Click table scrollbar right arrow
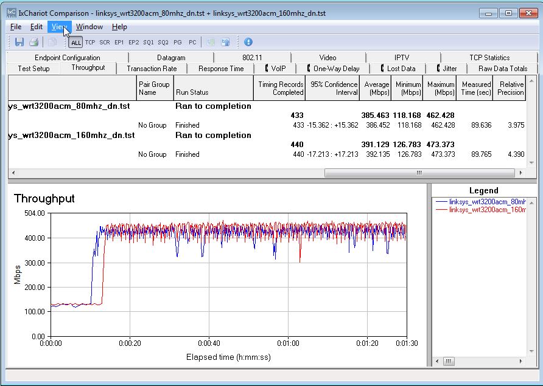This screenshot has height=386, width=543. tap(520, 173)
